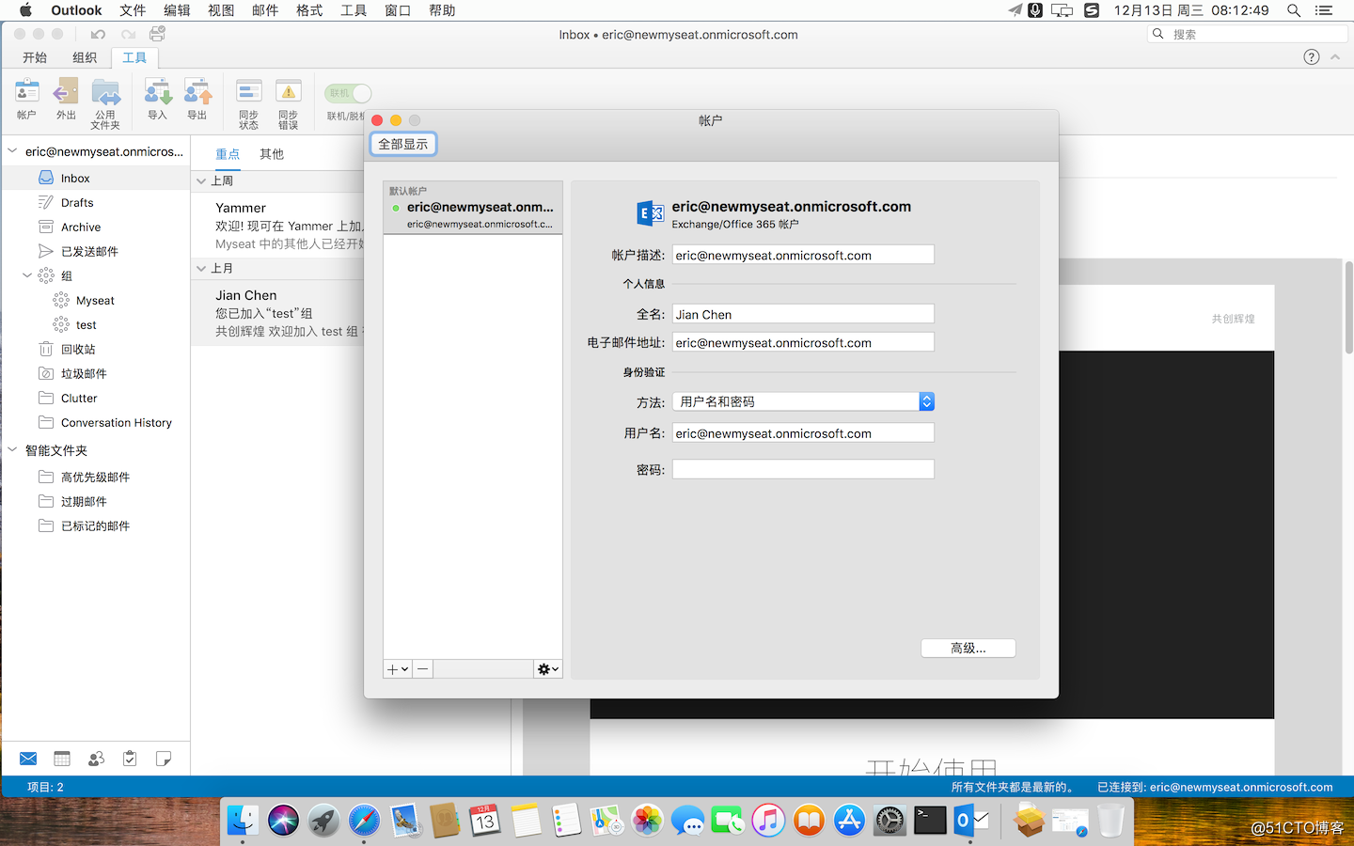The width and height of the screenshot is (1354, 846).
Task: Open the 文件 menu in the menu bar
Action: point(133,10)
